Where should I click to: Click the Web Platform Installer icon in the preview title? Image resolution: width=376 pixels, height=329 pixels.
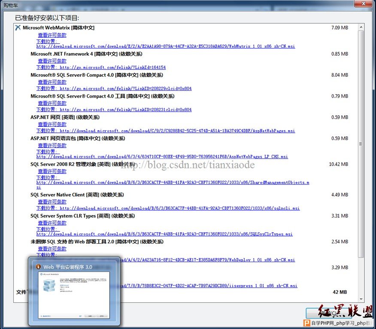pyautogui.click(x=38, y=267)
